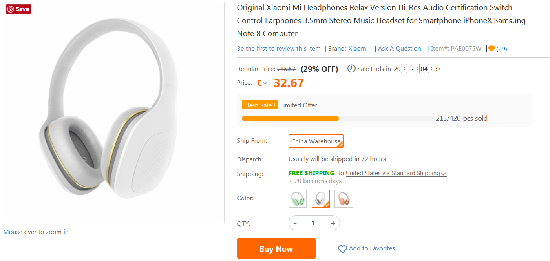The width and height of the screenshot is (550, 261).
Task: Open the Xiaomi brand link
Action: (358, 49)
